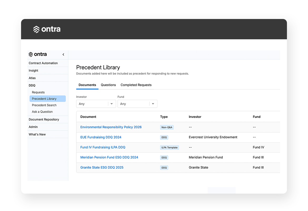Click the Ontra logo in the top banner
This screenshot has width=308, height=211.
coord(47,29)
